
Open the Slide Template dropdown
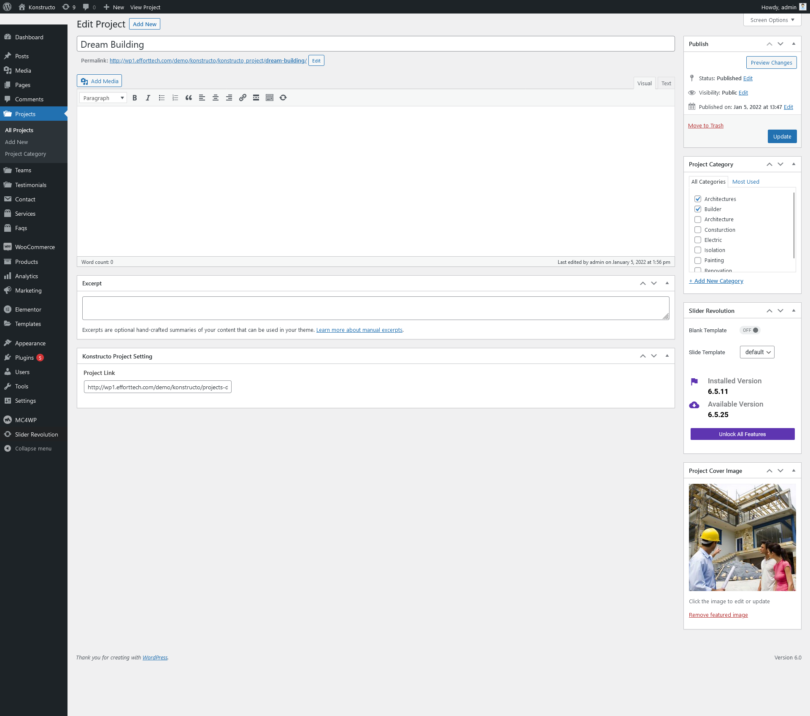pyautogui.click(x=757, y=352)
